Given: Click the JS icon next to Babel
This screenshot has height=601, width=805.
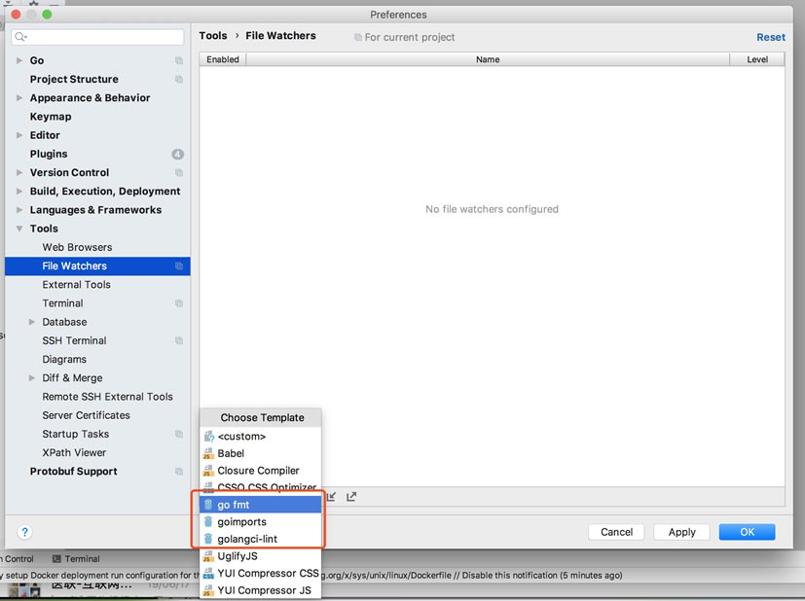Looking at the screenshot, I should pyautogui.click(x=207, y=454).
